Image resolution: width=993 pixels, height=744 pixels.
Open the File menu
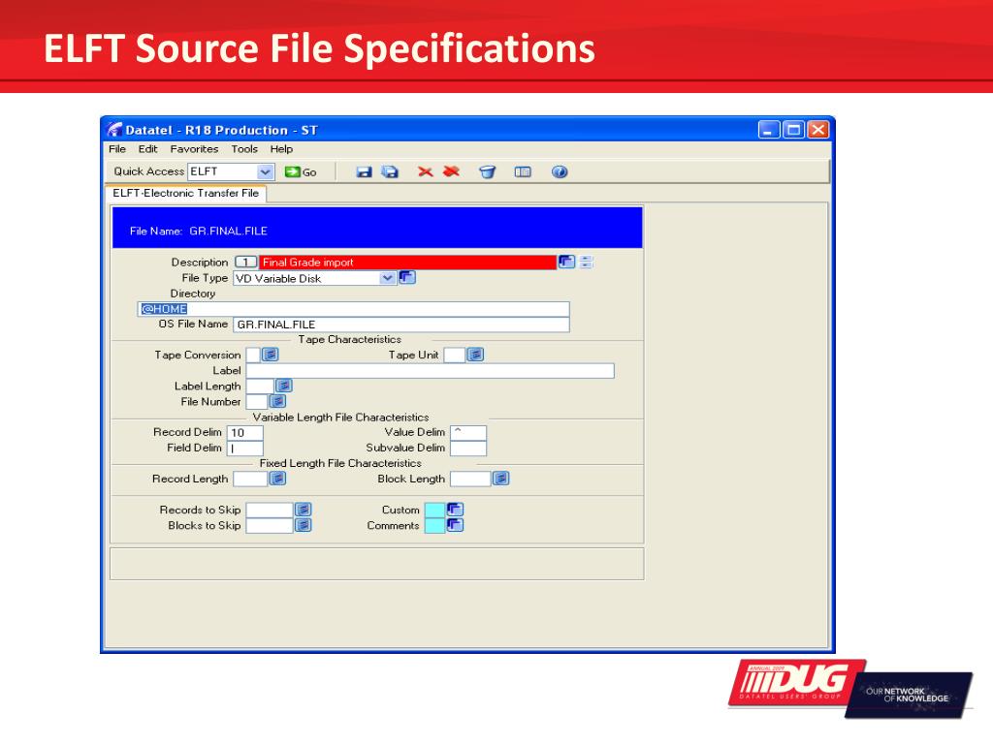(117, 149)
